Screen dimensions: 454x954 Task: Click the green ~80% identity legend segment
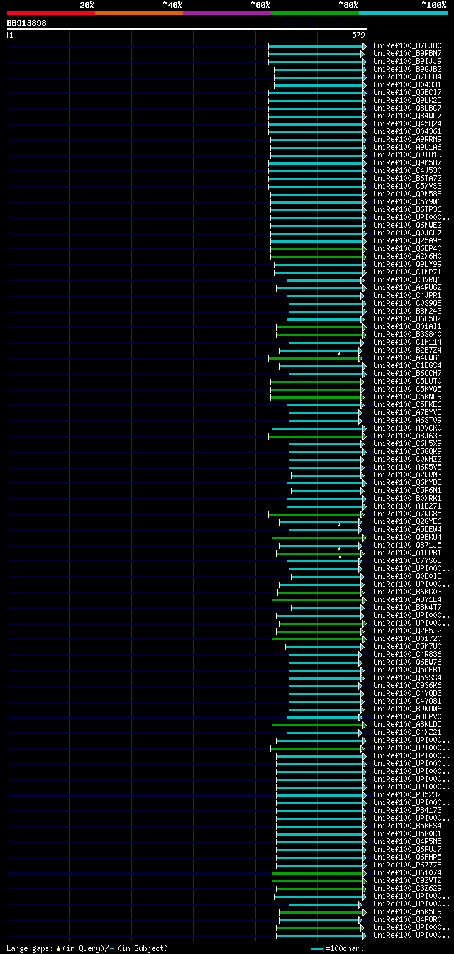315,12
